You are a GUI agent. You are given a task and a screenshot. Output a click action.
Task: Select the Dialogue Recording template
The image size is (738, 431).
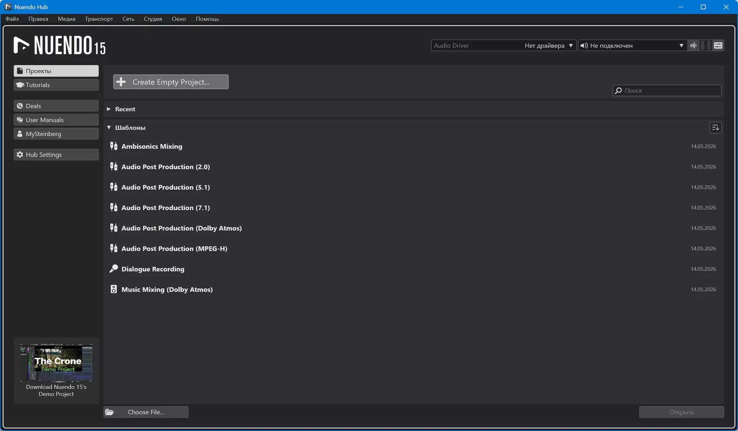pyautogui.click(x=414, y=269)
